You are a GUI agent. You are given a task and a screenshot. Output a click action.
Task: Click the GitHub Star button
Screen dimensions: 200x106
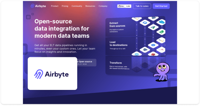[x=121, y=6]
